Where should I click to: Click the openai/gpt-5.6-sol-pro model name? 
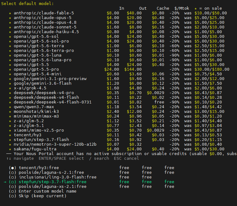41,41
